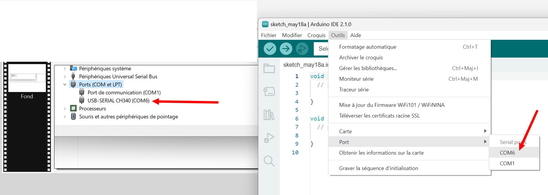548x195 pixels.
Task: Open Moniteur série from the menu
Action: [x=409, y=79]
